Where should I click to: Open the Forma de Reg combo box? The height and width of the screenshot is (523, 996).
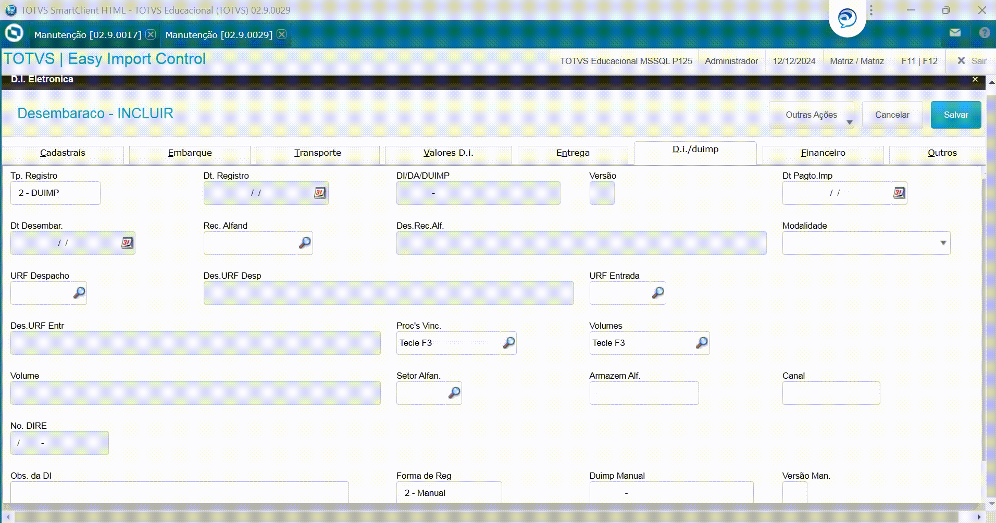[449, 492]
